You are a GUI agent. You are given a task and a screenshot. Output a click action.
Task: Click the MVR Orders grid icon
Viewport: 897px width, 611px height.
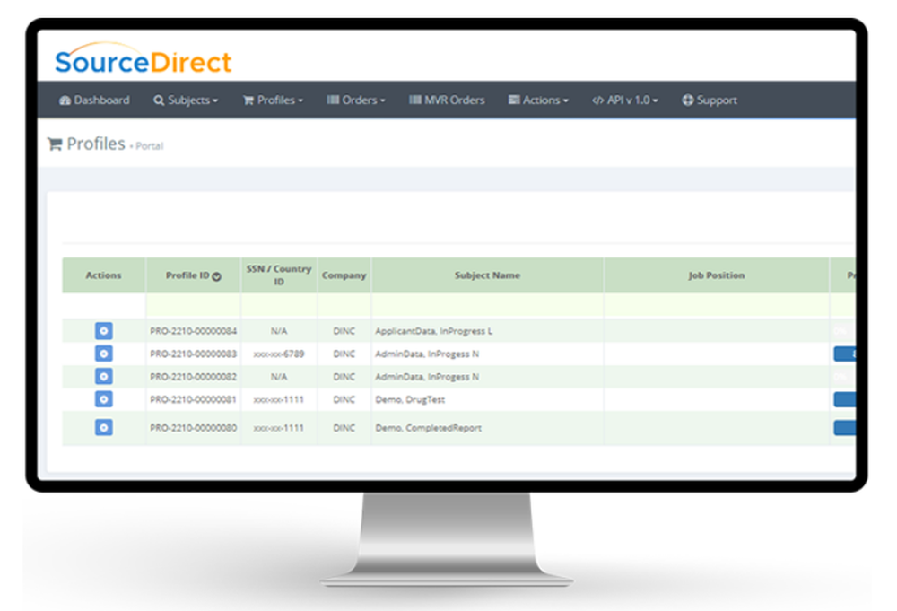pos(417,100)
